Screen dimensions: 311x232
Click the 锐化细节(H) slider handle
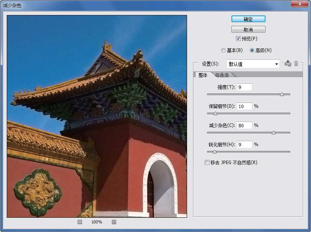pos(214,152)
